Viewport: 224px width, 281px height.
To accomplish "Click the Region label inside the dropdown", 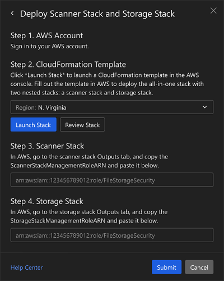I will click(26, 107).
